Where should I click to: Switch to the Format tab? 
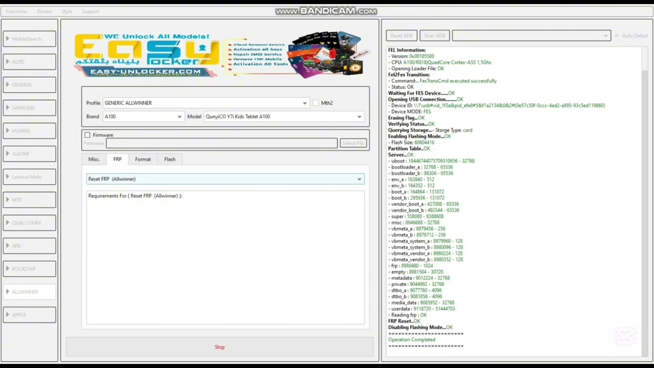143,159
